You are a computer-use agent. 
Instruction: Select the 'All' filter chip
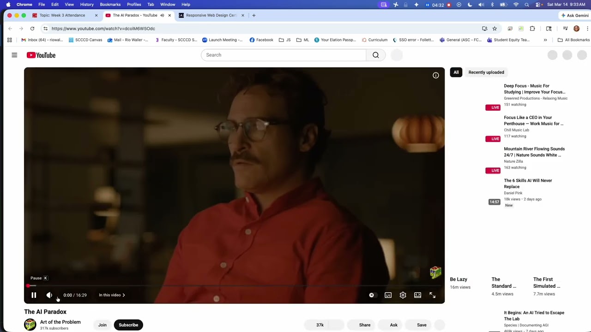coord(456,72)
